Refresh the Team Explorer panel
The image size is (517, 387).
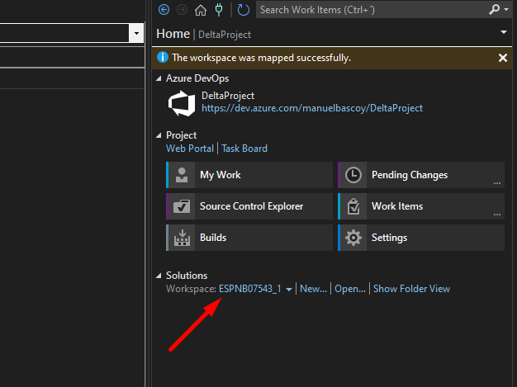pyautogui.click(x=243, y=10)
